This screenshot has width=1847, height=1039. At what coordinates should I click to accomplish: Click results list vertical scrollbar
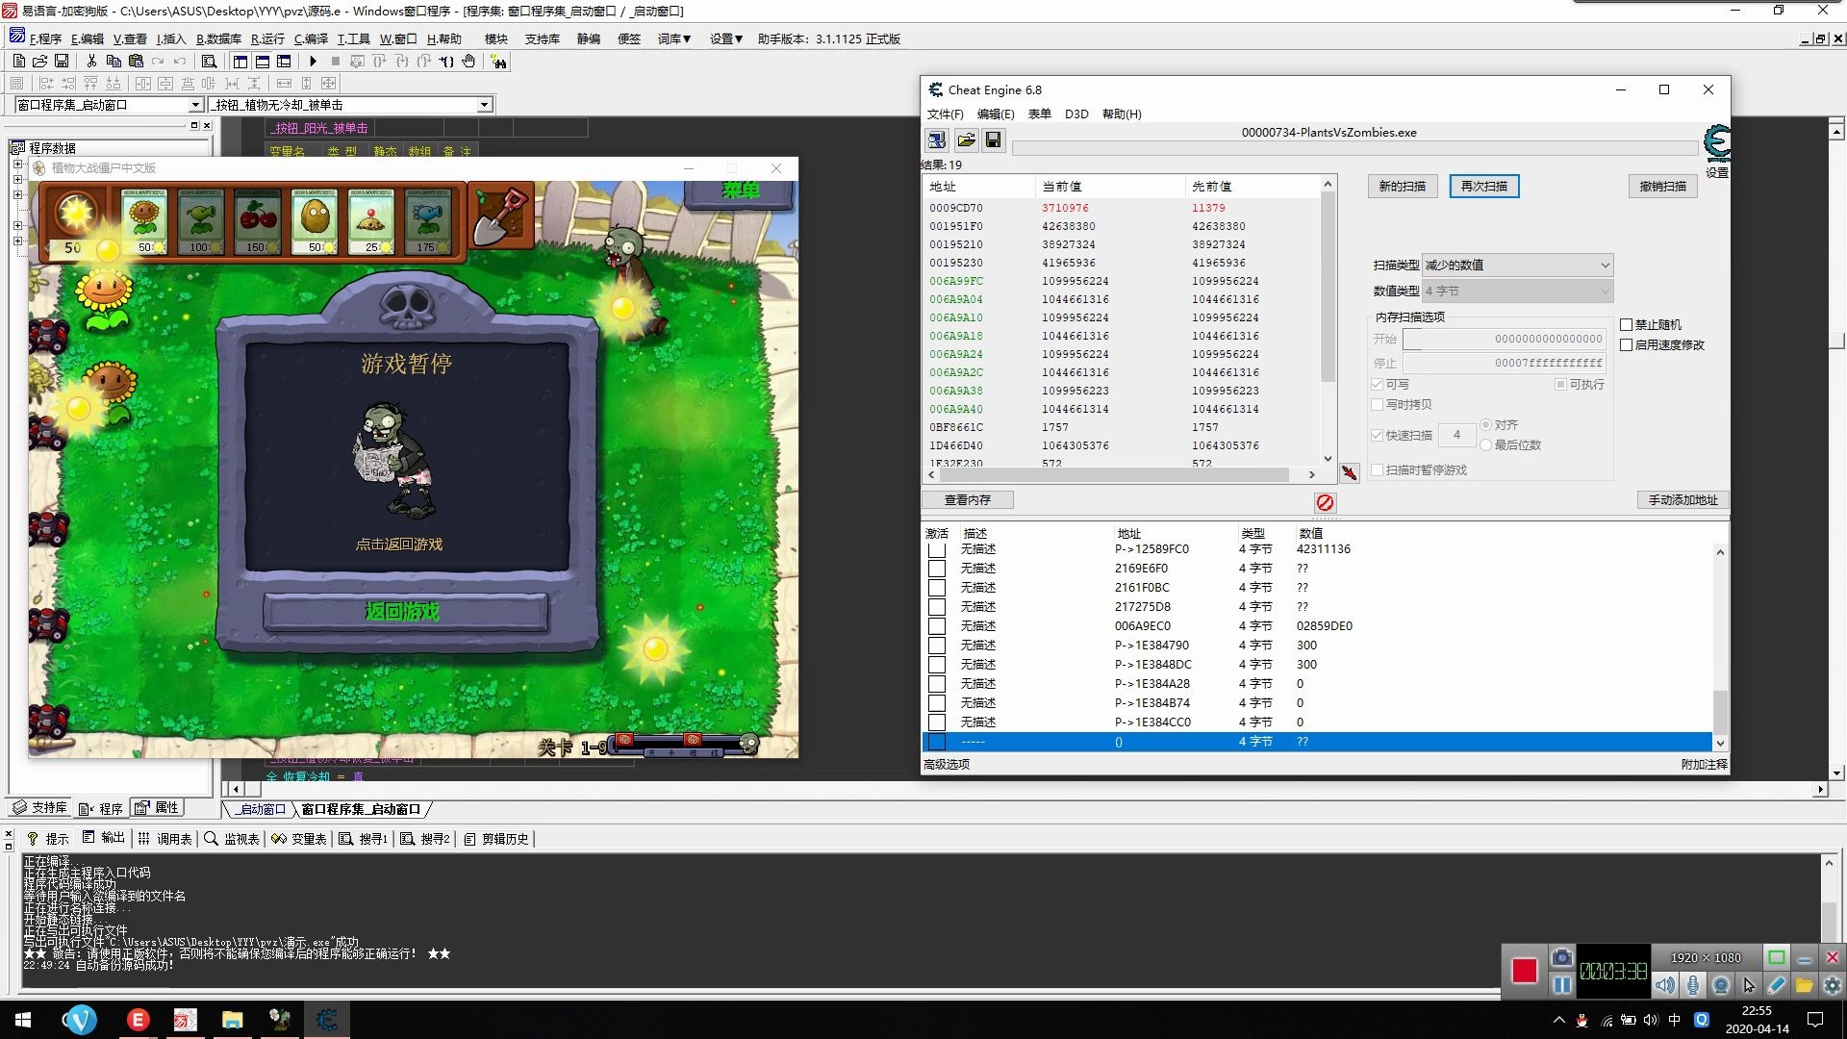coord(1328,321)
